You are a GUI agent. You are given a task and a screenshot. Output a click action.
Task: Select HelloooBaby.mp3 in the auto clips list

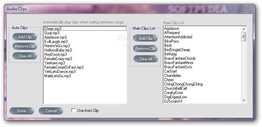coord(85,50)
